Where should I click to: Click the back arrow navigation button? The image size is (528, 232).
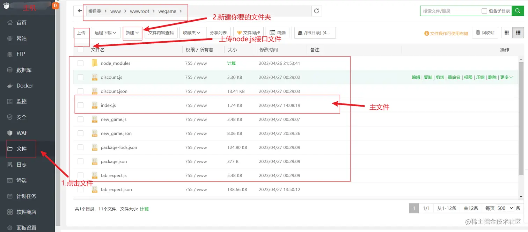coord(80,11)
